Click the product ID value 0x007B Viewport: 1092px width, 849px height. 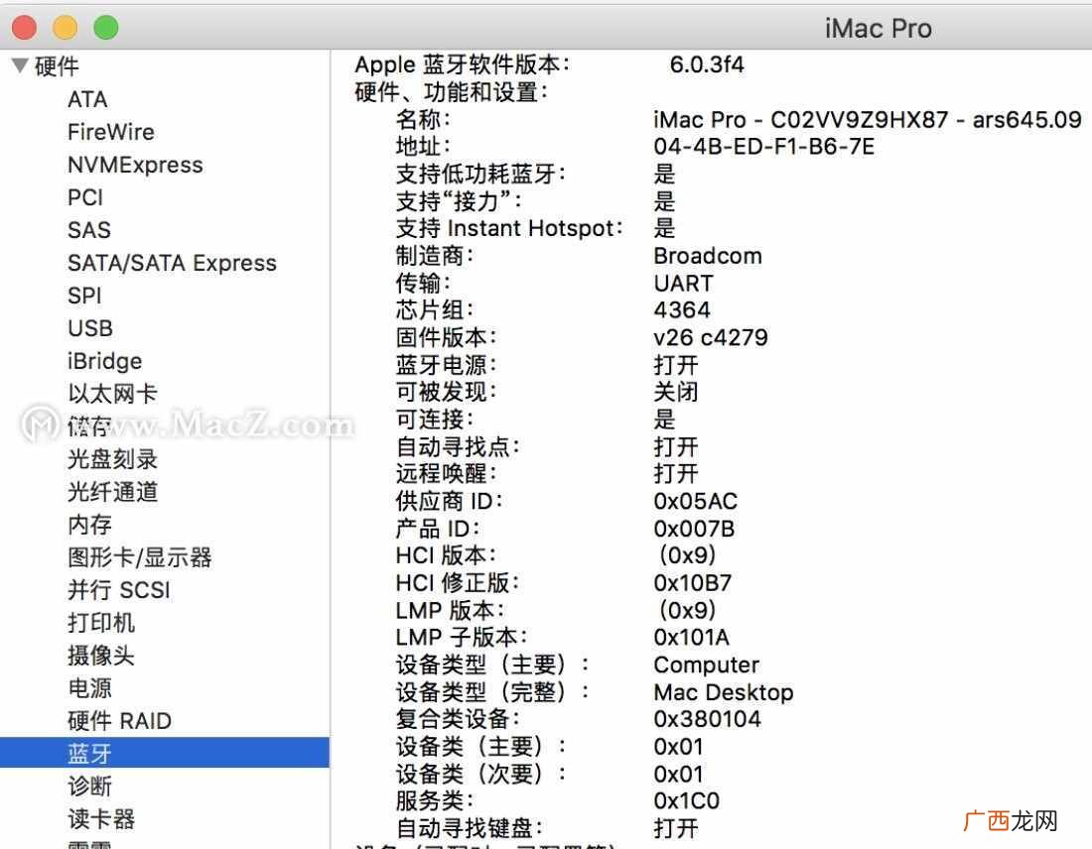694,529
